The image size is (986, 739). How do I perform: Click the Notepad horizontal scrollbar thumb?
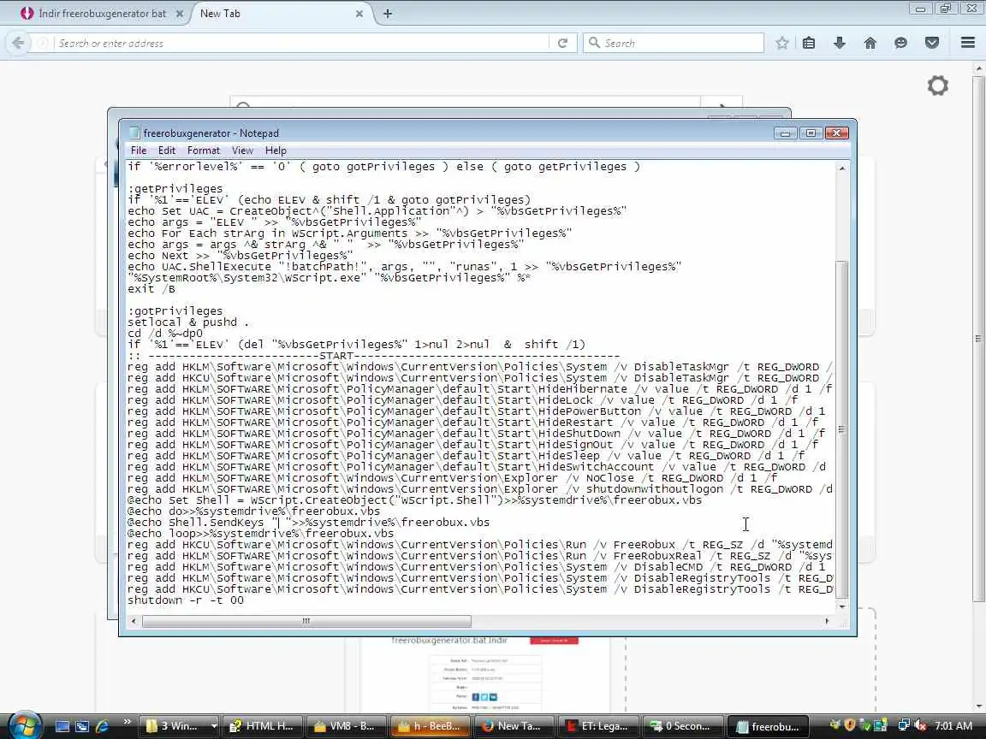[x=306, y=621]
